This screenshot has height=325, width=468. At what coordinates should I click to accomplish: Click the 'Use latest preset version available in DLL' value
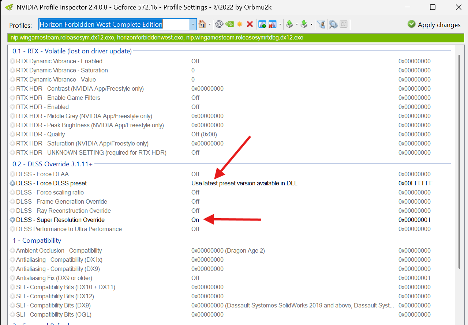click(244, 183)
